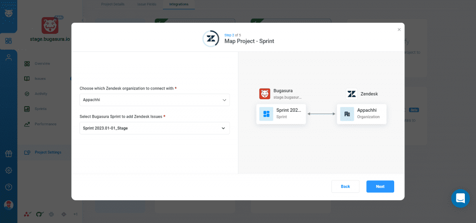The image size is (476, 223).
Task: Select the Appachhi organization building icon
Action: pyautogui.click(x=347, y=114)
